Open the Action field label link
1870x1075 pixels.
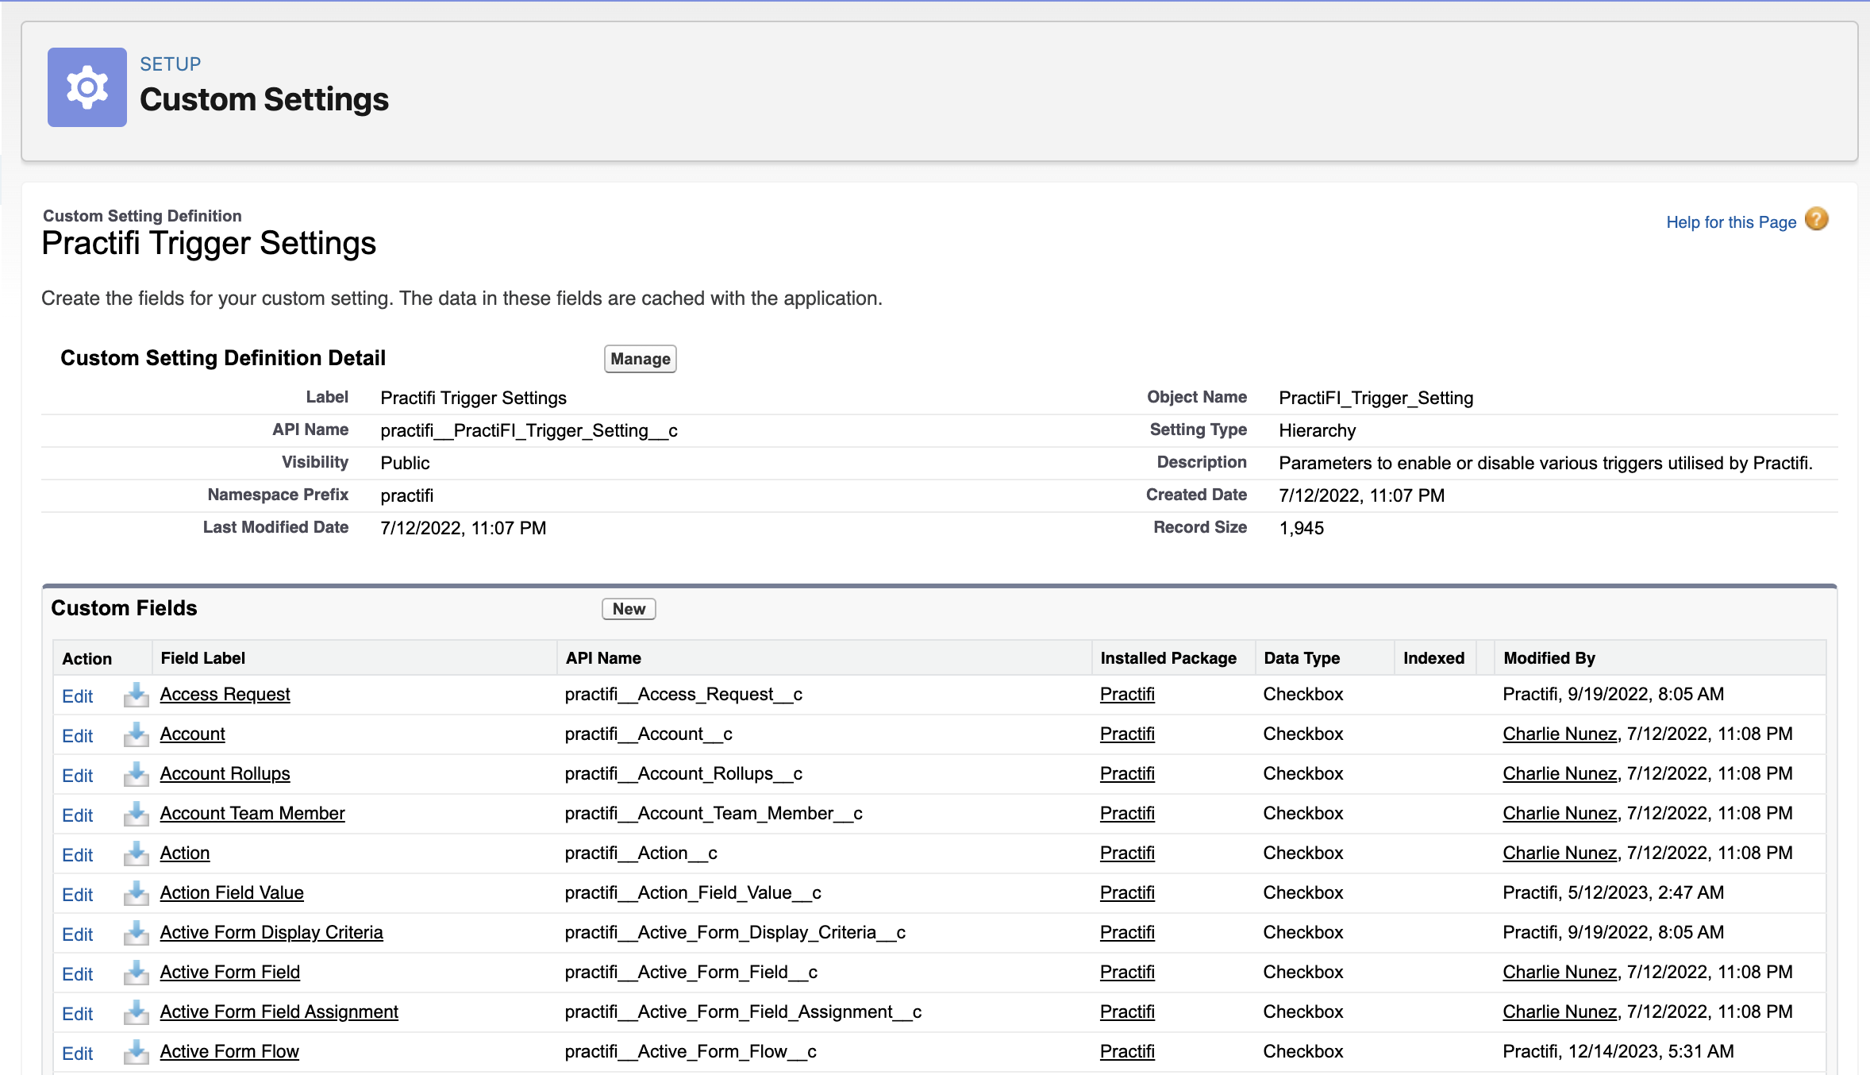pyautogui.click(x=185, y=853)
